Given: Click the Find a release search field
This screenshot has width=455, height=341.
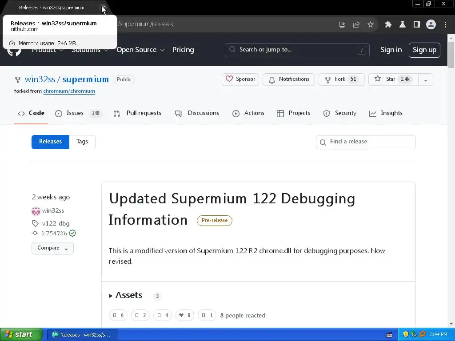Looking at the screenshot, I should click(366, 142).
